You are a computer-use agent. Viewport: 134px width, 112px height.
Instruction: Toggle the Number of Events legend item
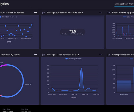coord(9,17)
